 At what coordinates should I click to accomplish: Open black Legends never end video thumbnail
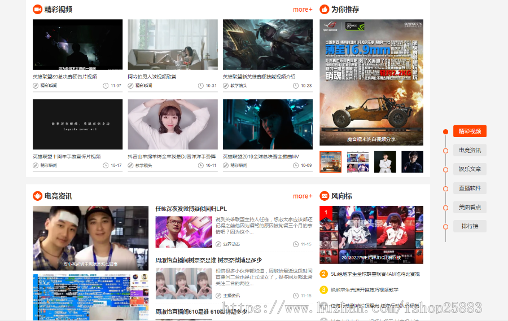point(78,124)
